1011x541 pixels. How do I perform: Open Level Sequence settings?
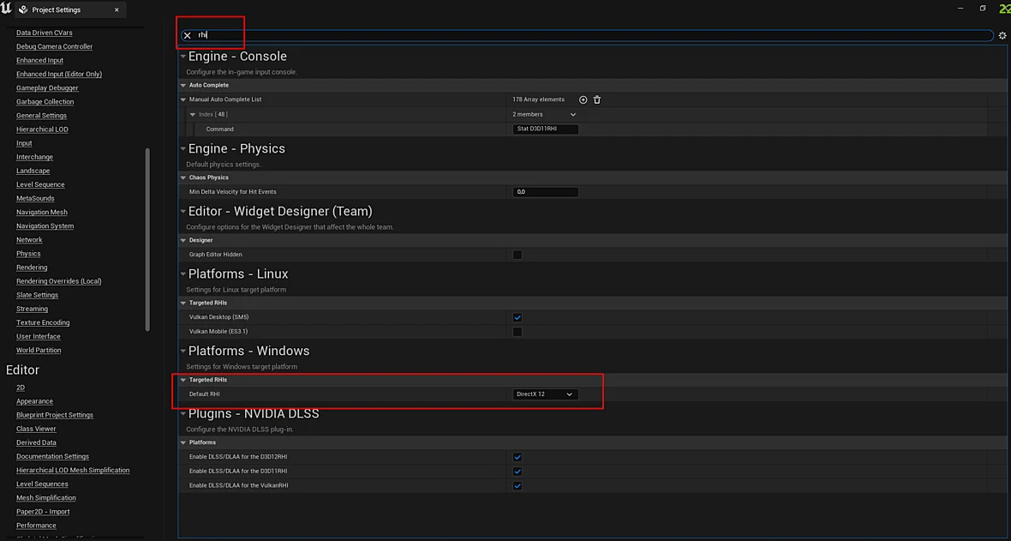(x=40, y=184)
